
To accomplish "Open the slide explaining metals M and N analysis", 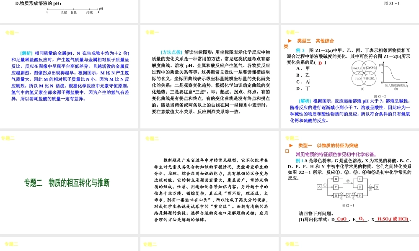I will (69, 77).
